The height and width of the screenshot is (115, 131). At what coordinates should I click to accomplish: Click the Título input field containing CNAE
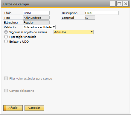[36, 13]
